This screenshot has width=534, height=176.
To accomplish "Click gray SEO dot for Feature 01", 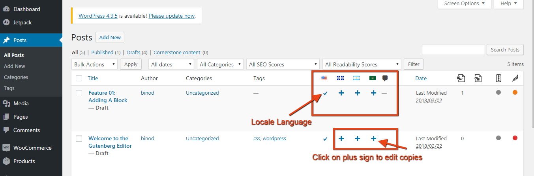I will tap(498, 92).
